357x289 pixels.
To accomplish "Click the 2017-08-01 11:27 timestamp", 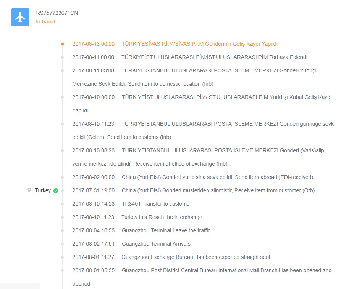I will click(93, 257).
